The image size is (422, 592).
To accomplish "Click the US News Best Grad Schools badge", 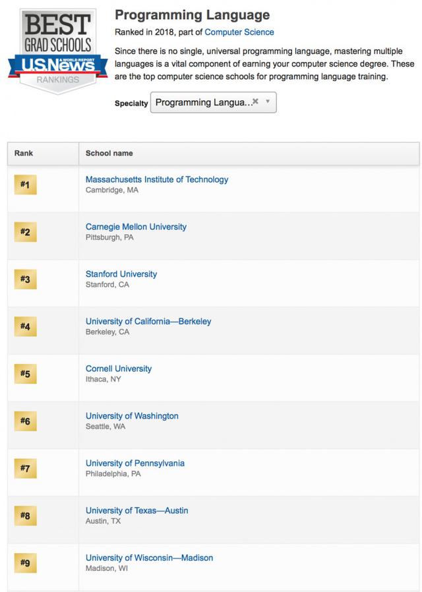I will [x=58, y=51].
